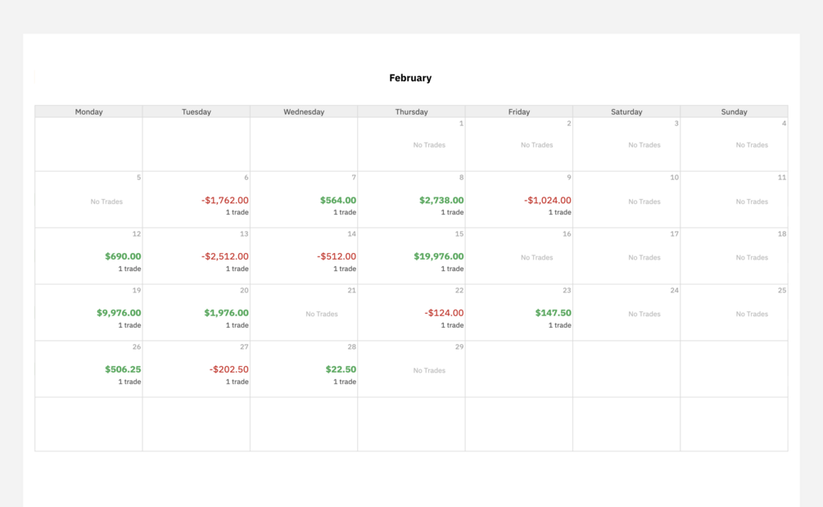The width and height of the screenshot is (823, 507).
Task: Open the $564.00 profit entry
Action: [338, 200]
